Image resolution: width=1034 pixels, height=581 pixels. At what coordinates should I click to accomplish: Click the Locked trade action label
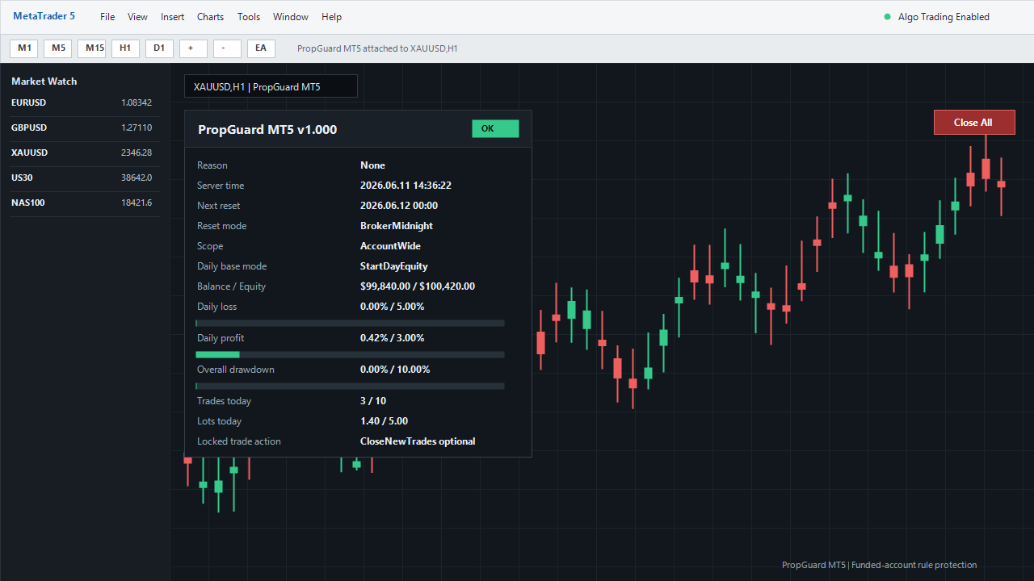pos(239,441)
